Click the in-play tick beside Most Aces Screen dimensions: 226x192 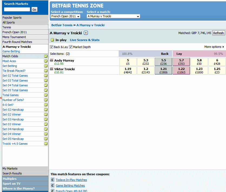[x=46, y=61]
